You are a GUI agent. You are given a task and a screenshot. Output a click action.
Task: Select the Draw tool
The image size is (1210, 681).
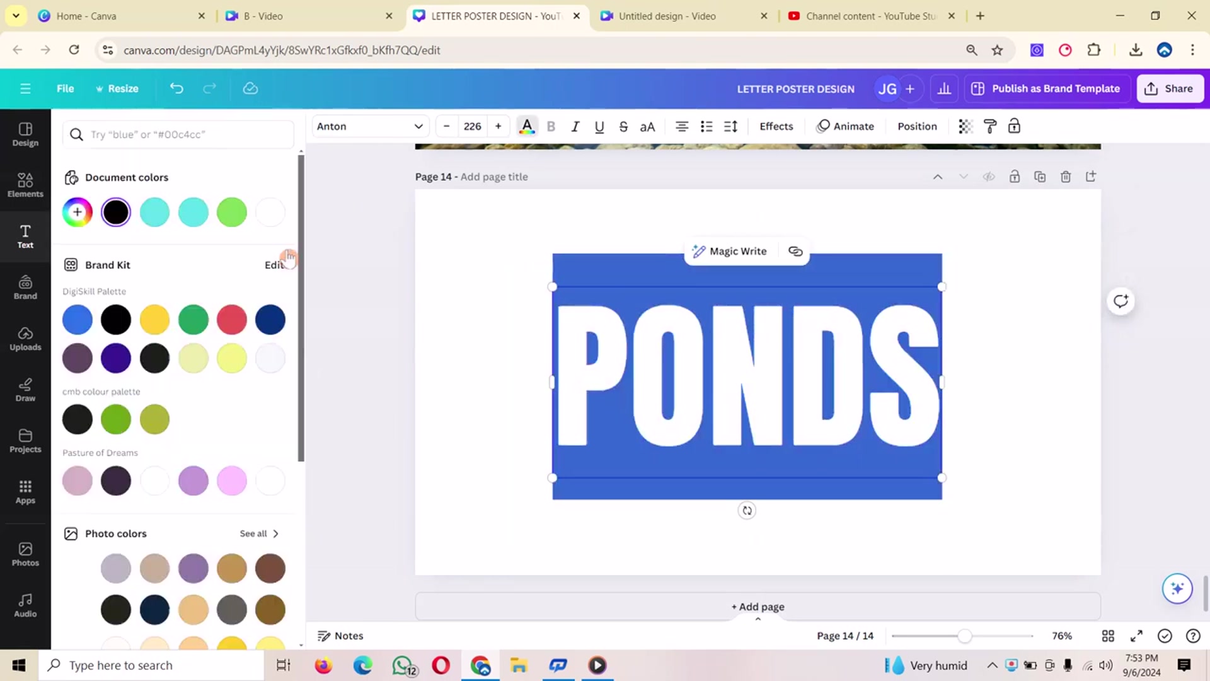25,390
